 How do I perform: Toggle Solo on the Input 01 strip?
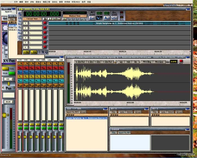pos(6,69)
